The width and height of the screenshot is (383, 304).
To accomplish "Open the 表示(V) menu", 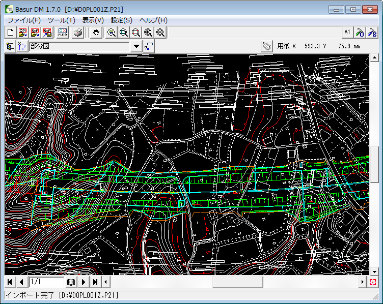I will 93,20.
